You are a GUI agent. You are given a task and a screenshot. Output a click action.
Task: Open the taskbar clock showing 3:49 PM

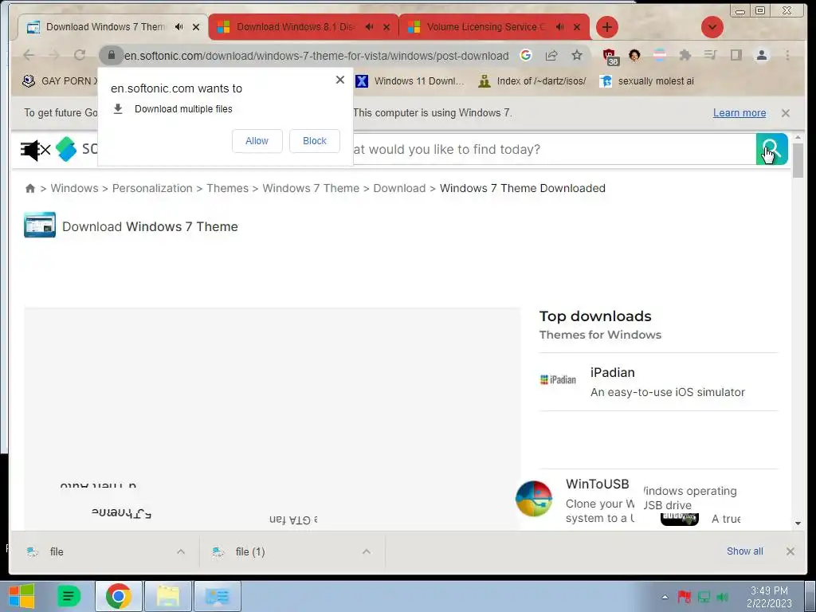tap(769, 597)
